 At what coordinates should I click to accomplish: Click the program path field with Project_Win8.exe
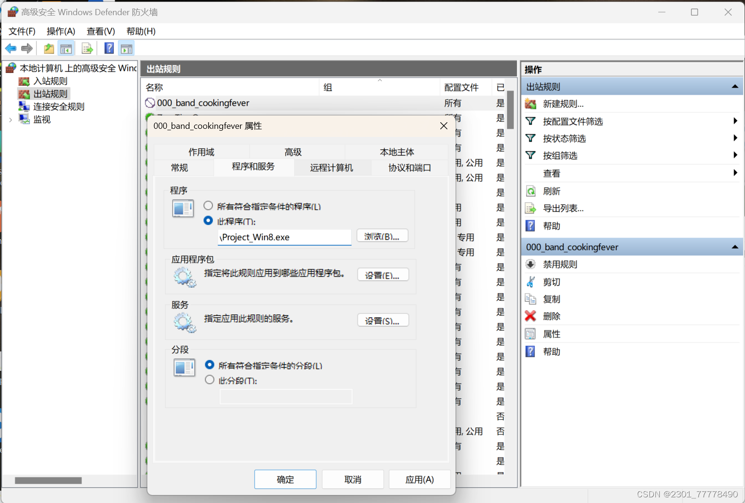(285, 237)
